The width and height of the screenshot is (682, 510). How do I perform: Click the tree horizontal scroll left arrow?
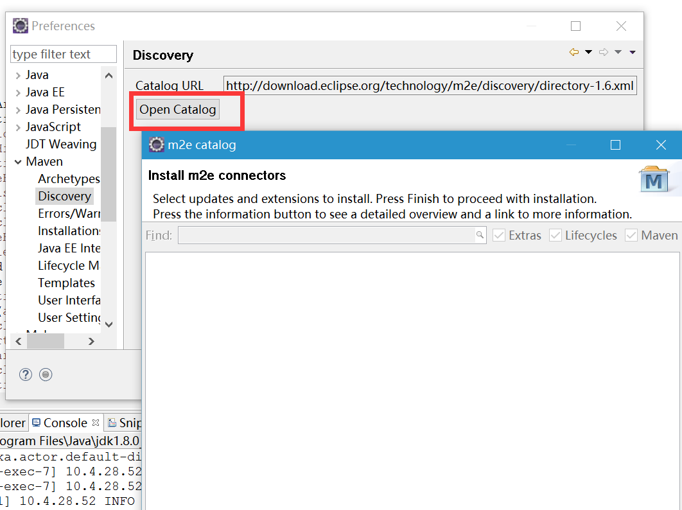point(18,341)
